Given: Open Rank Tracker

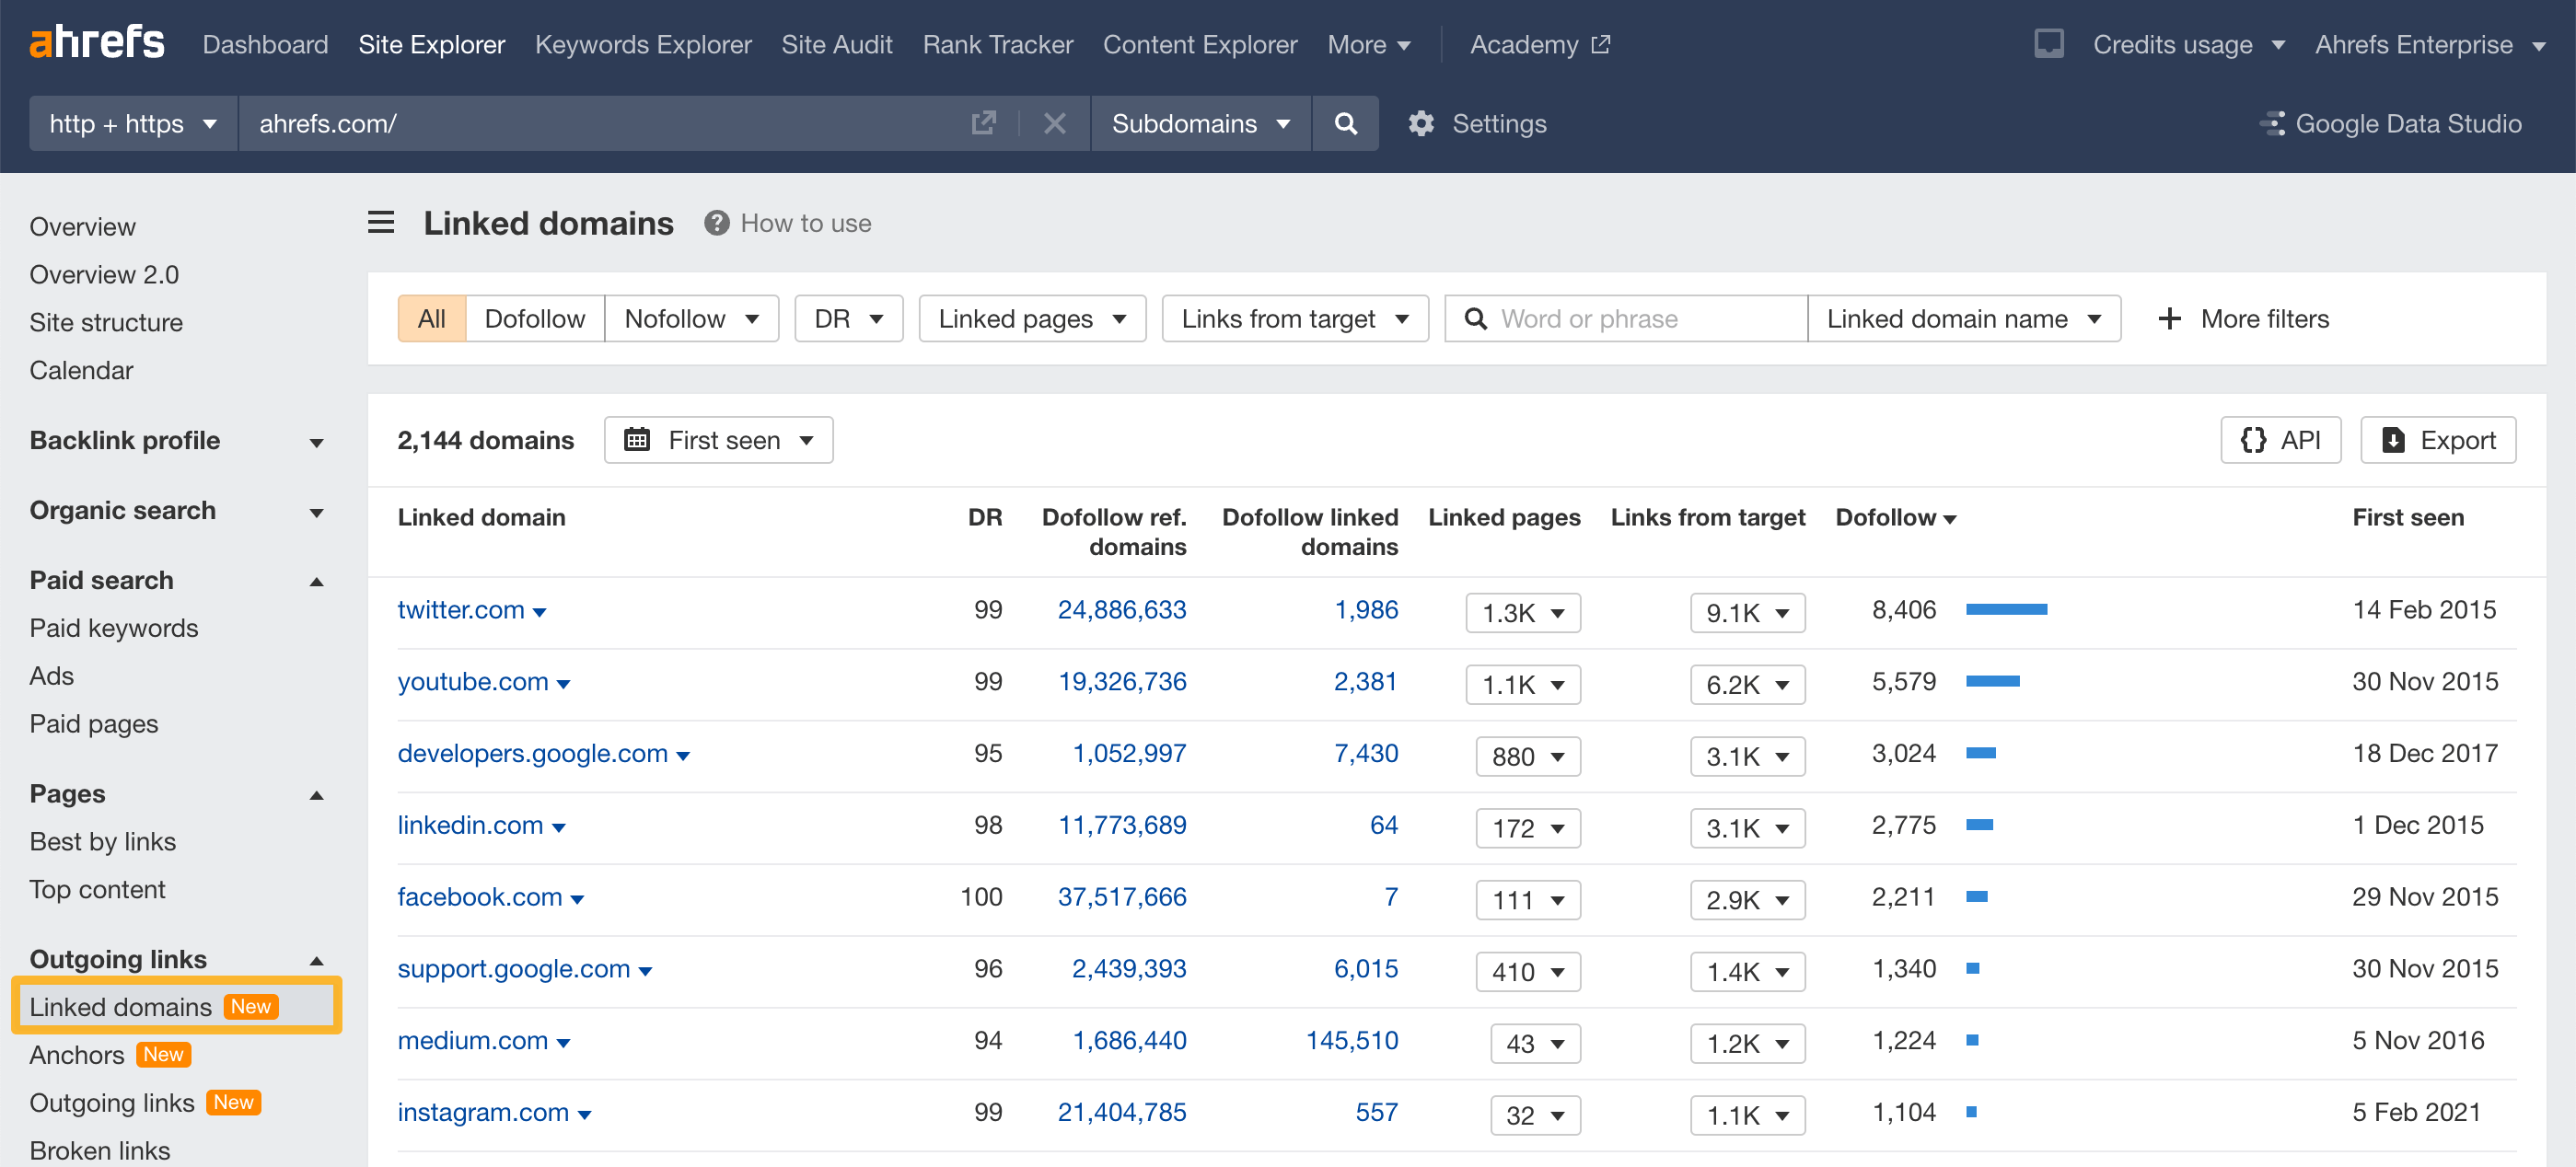Looking at the screenshot, I should (x=997, y=44).
